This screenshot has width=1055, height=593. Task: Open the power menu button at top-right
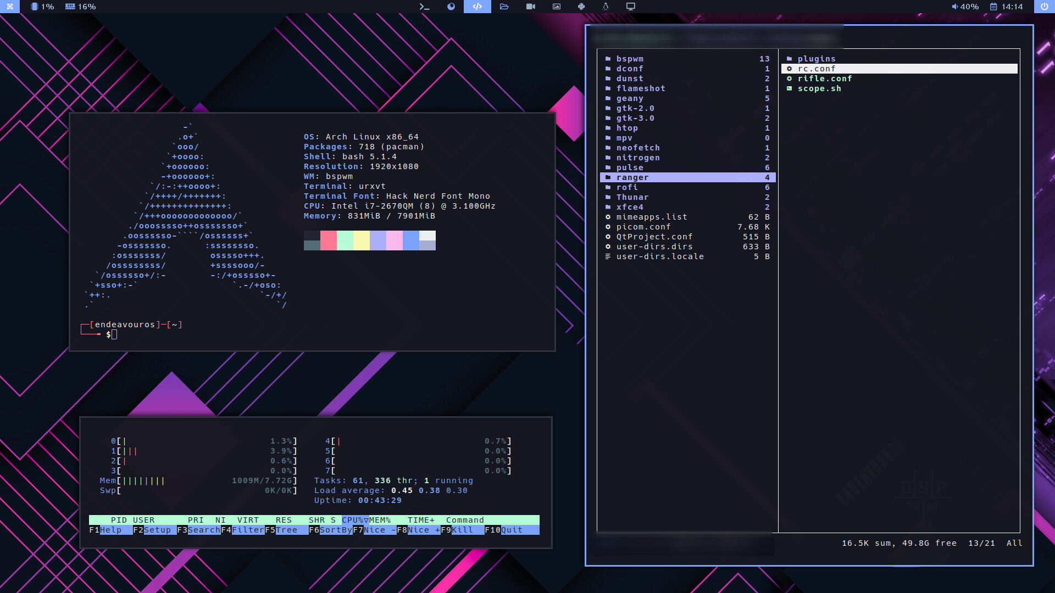tap(1045, 7)
